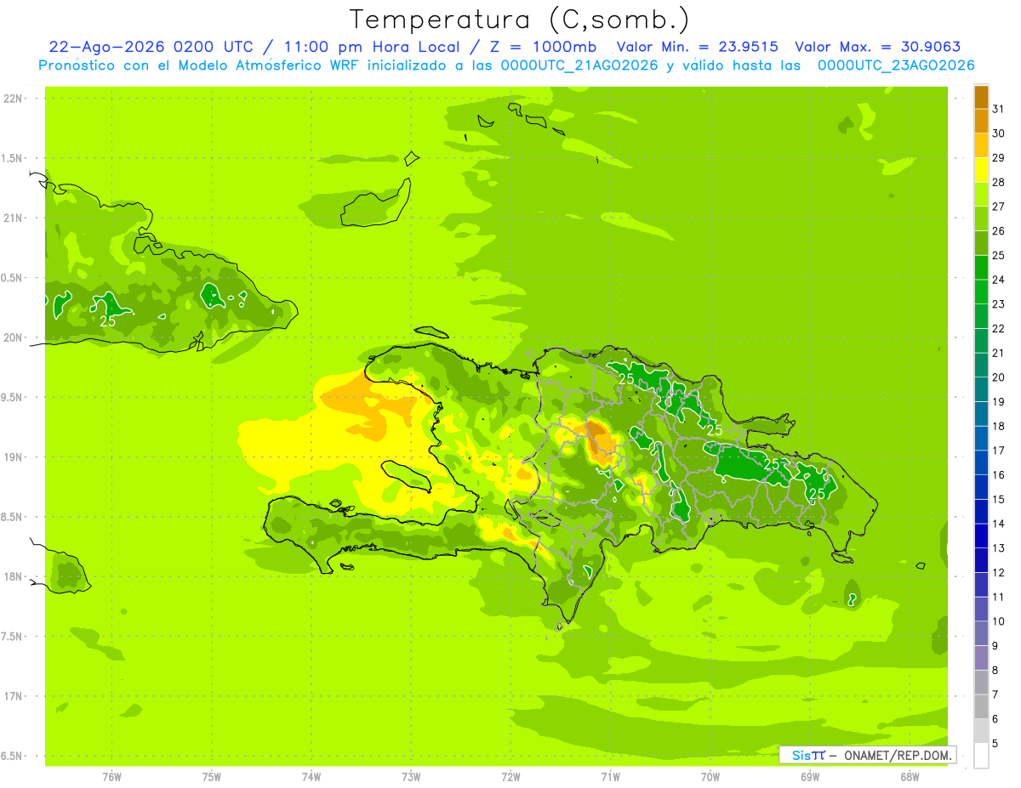The width and height of the screenshot is (1021, 788).
Task: Click the '22N' latitude axis label
Action: 14,99
